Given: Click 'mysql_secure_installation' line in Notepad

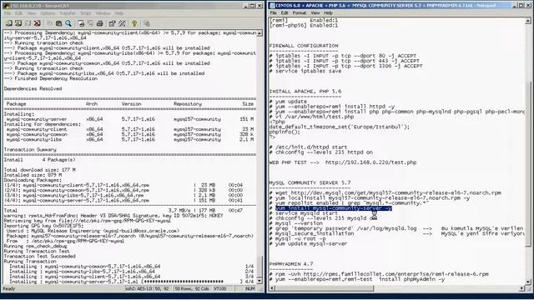Looking at the screenshot, I should pyautogui.click(x=315, y=233).
